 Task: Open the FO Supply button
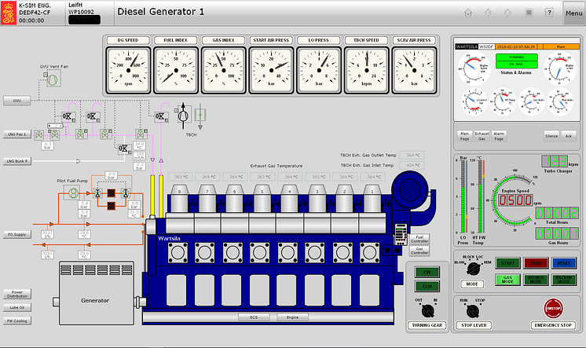[16, 235]
